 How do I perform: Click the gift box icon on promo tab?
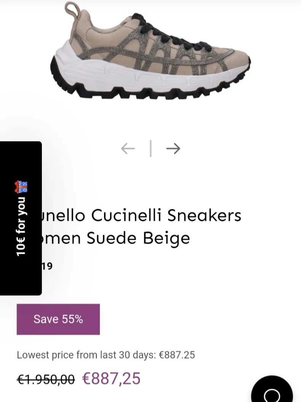point(21,187)
